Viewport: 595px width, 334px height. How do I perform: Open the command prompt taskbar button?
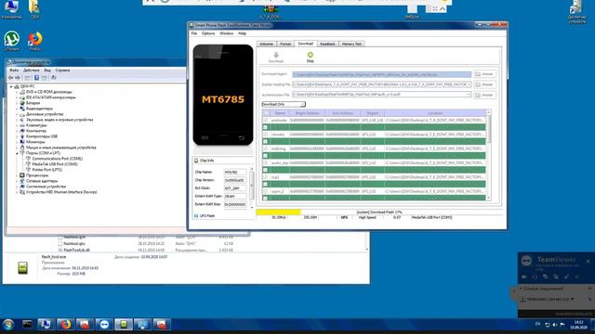point(27,325)
